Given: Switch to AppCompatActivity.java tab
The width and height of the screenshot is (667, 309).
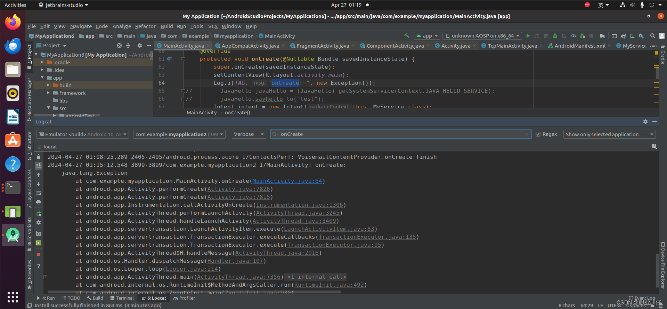Looking at the screenshot, I should click(250, 46).
